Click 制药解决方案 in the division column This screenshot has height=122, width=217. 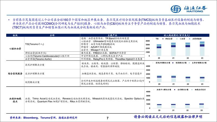(x=32, y=82)
